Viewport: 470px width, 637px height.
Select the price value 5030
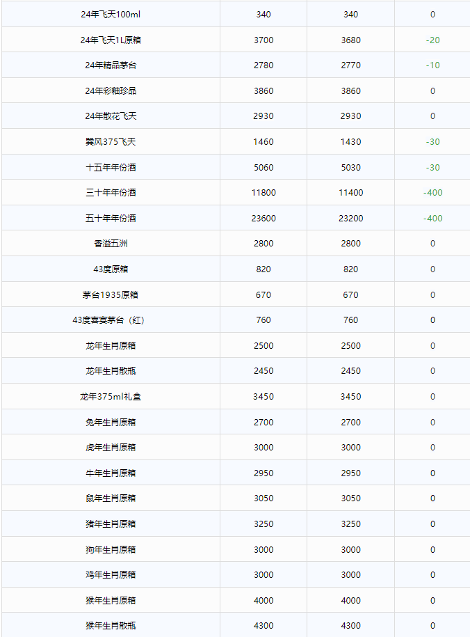tap(350, 167)
